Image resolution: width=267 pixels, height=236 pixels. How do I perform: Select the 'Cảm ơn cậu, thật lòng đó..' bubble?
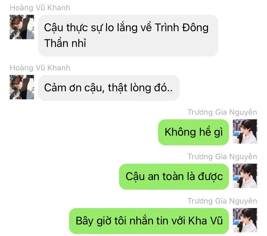[x=109, y=88]
